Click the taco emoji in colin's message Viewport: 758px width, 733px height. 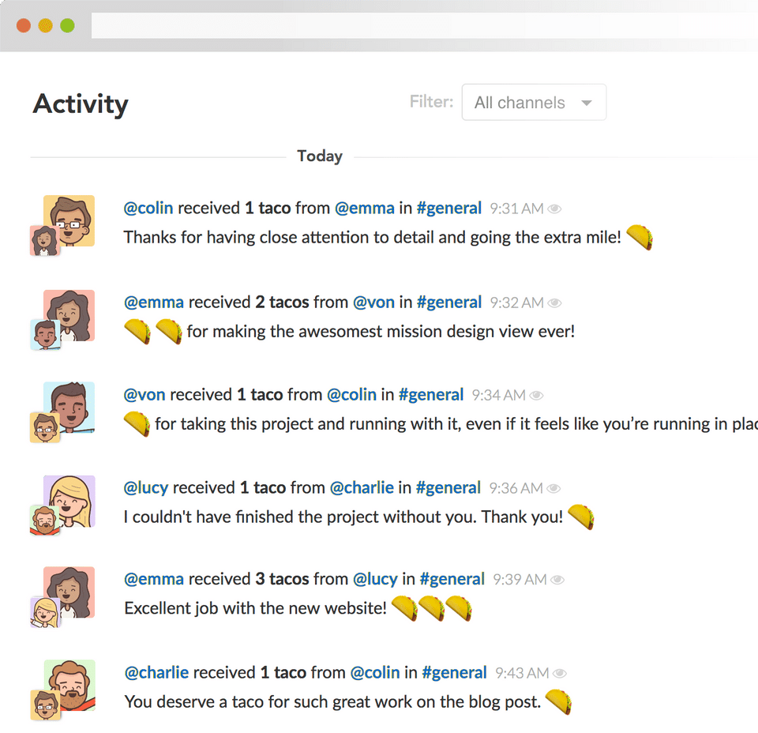(640, 238)
